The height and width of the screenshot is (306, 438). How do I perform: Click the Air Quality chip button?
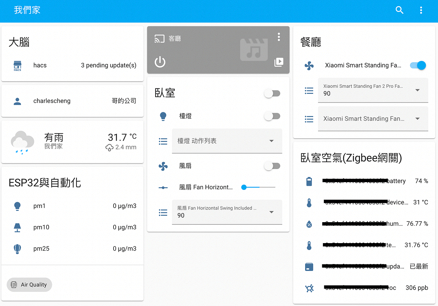[29, 285]
